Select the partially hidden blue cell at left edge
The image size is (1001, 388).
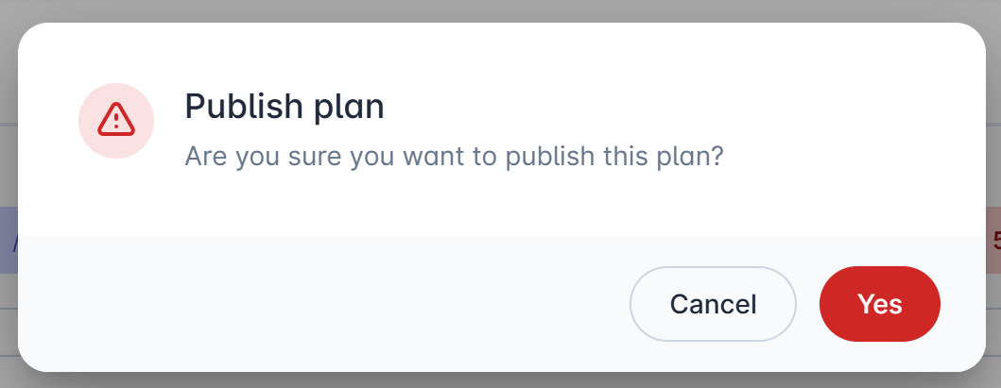(9, 240)
